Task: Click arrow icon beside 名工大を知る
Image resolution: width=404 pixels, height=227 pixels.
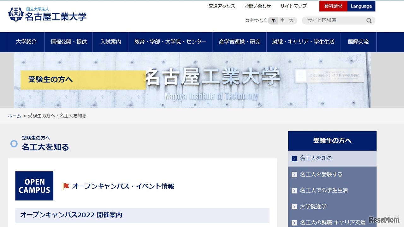Action: click(294, 158)
